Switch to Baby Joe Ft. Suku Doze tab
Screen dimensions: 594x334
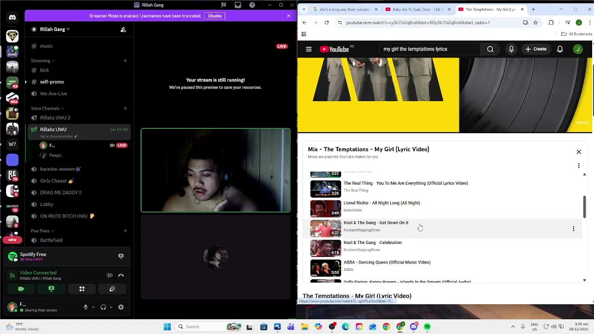[x=418, y=9]
